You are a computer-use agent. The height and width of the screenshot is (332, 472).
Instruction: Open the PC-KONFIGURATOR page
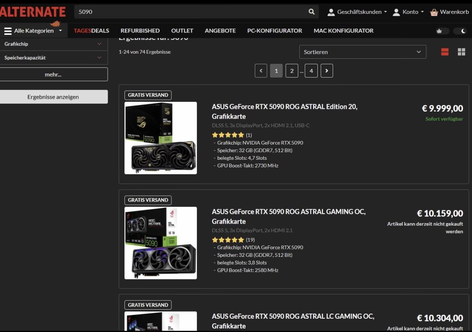[x=275, y=31]
